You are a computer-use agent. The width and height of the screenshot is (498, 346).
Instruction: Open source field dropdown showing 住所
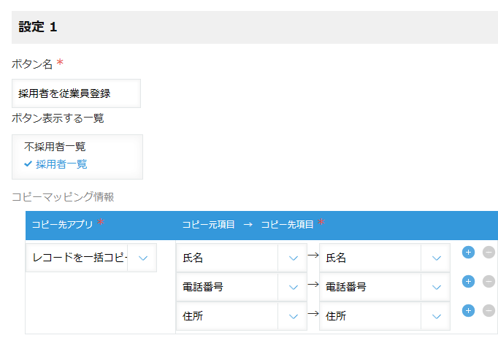[x=242, y=316]
